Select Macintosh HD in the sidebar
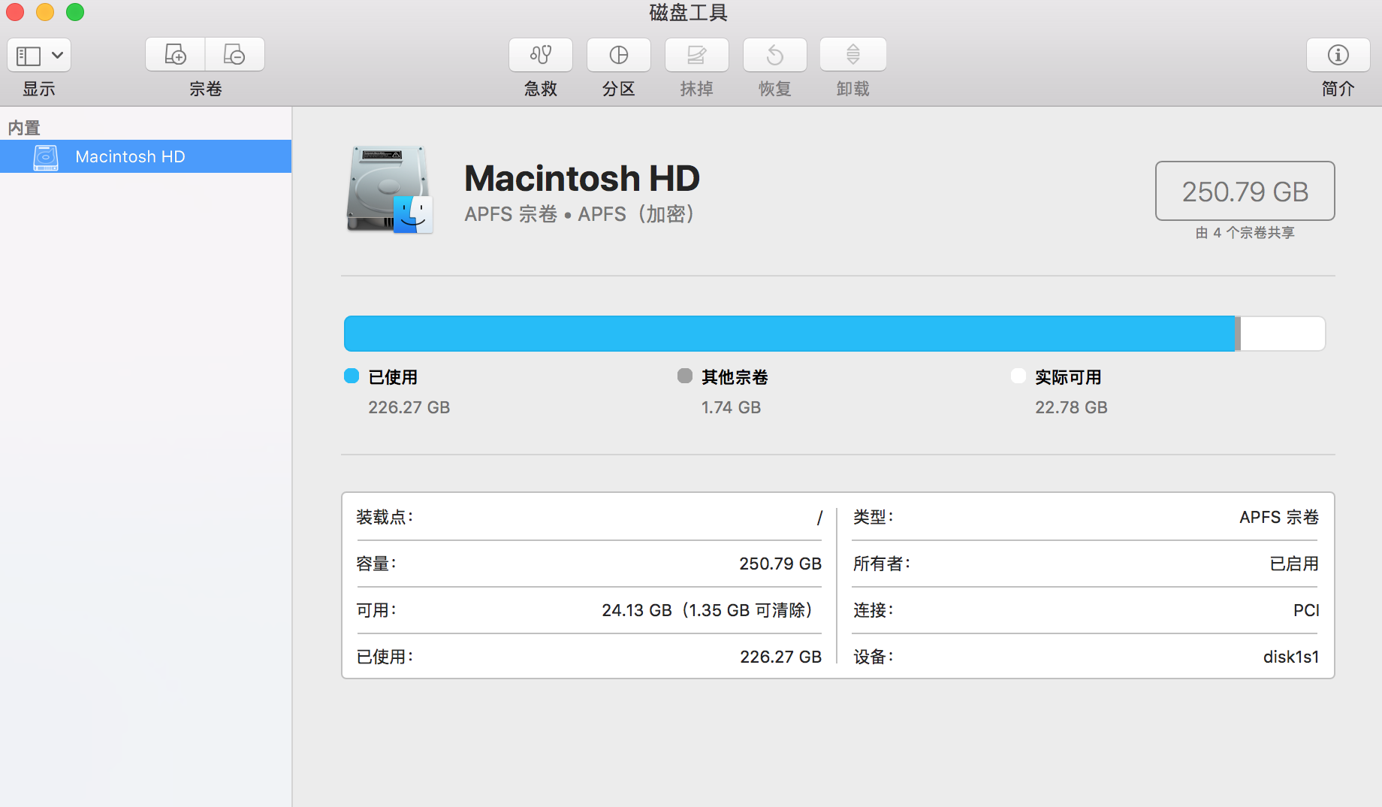 pos(146,156)
